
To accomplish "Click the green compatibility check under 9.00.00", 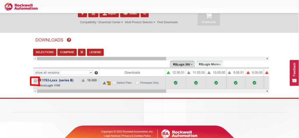I will click(254, 83).
